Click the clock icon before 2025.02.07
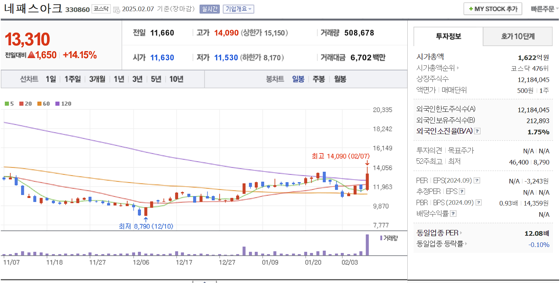 click(x=116, y=10)
